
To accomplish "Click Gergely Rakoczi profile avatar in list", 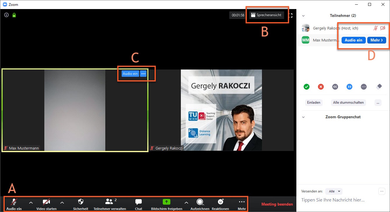I will click(x=305, y=28).
